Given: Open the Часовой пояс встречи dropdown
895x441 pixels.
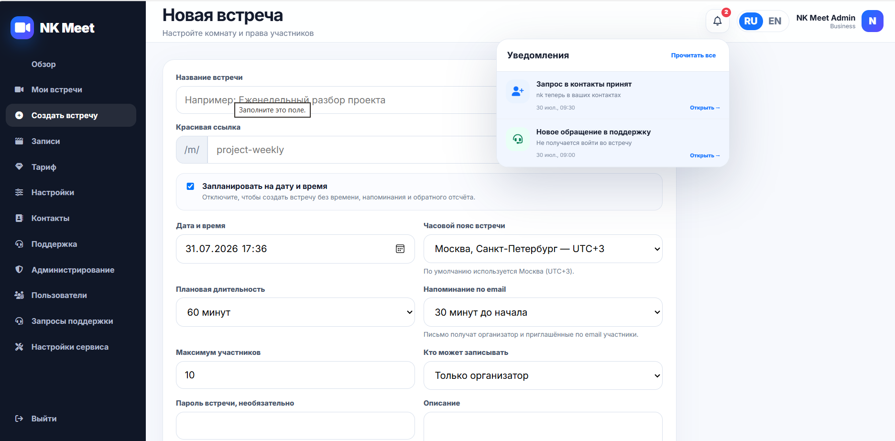Looking at the screenshot, I should (543, 249).
